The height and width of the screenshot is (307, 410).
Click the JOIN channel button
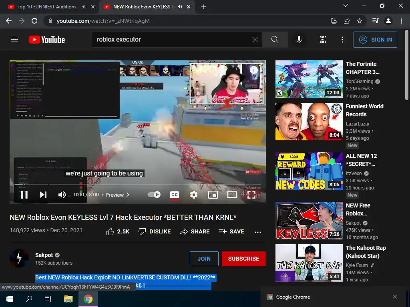[204, 259]
